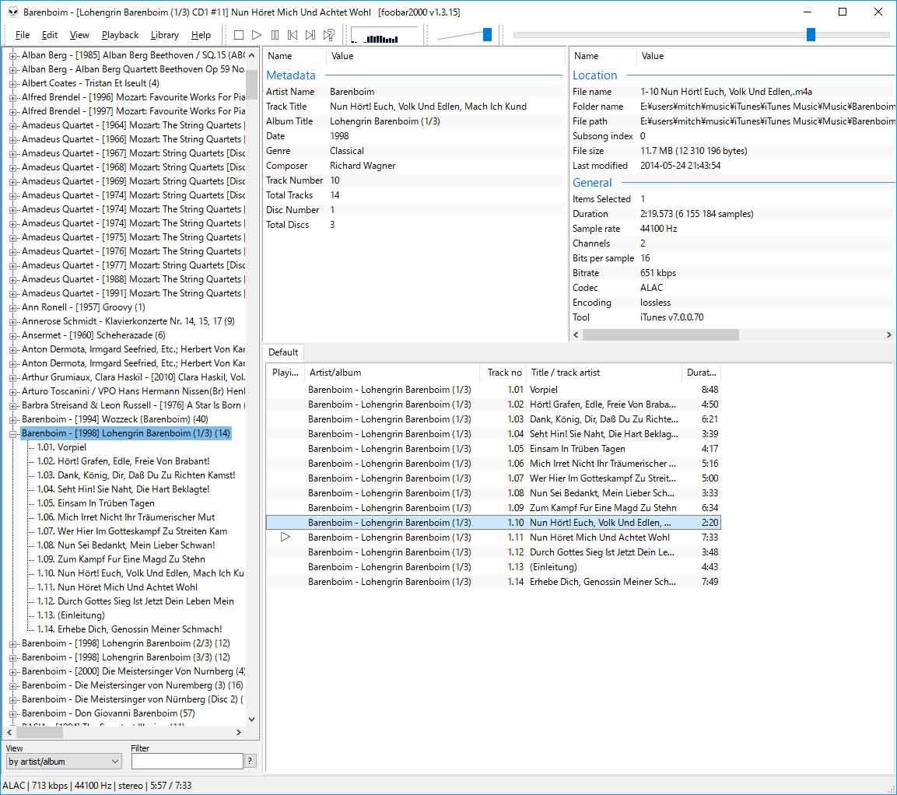Viewport: 897px width, 795px height.
Task: Go to previous track button
Action: [x=293, y=35]
